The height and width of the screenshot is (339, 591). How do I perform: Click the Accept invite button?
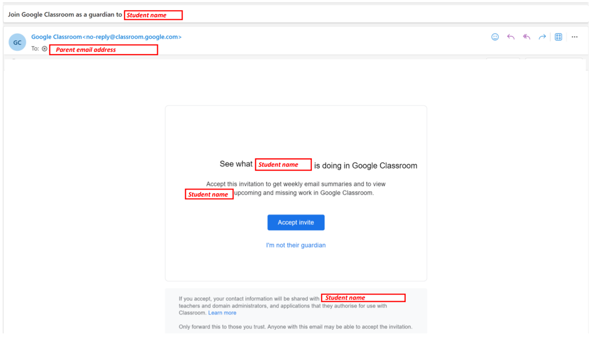(296, 222)
